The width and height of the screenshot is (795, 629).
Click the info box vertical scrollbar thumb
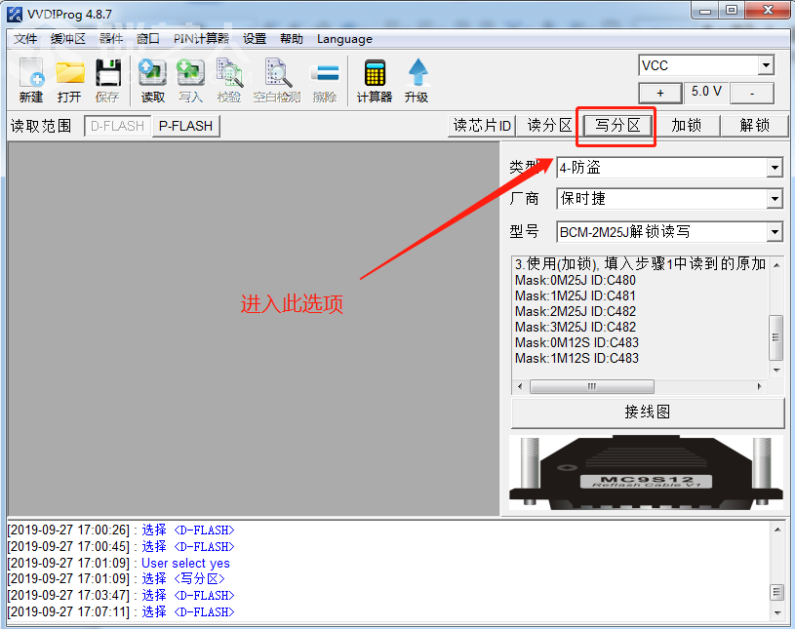[x=775, y=337]
